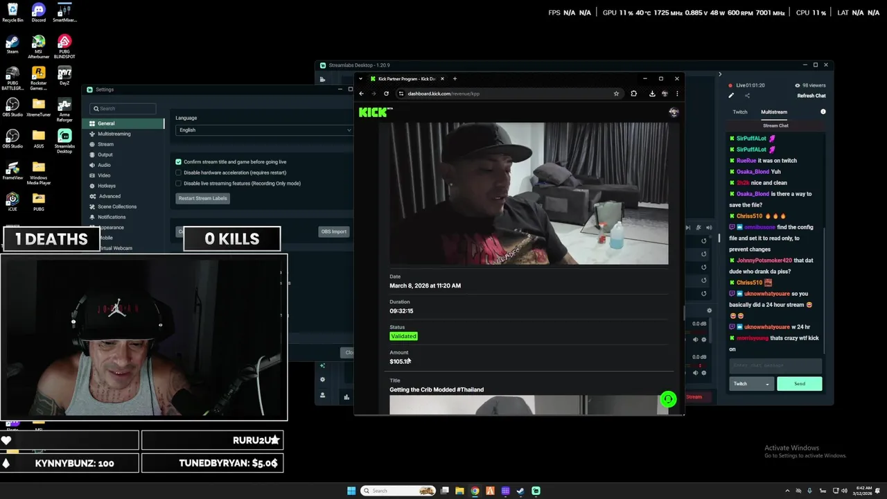The width and height of the screenshot is (887, 499).
Task: Go back using the browser back arrow
Action: click(361, 94)
